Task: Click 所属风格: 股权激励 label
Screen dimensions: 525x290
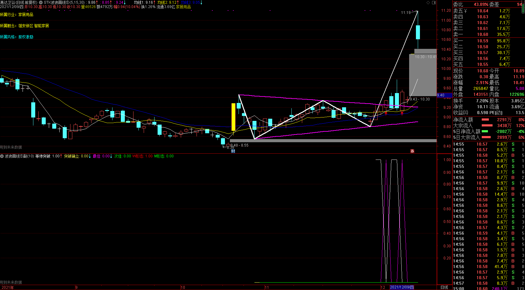Action: (x=17, y=37)
